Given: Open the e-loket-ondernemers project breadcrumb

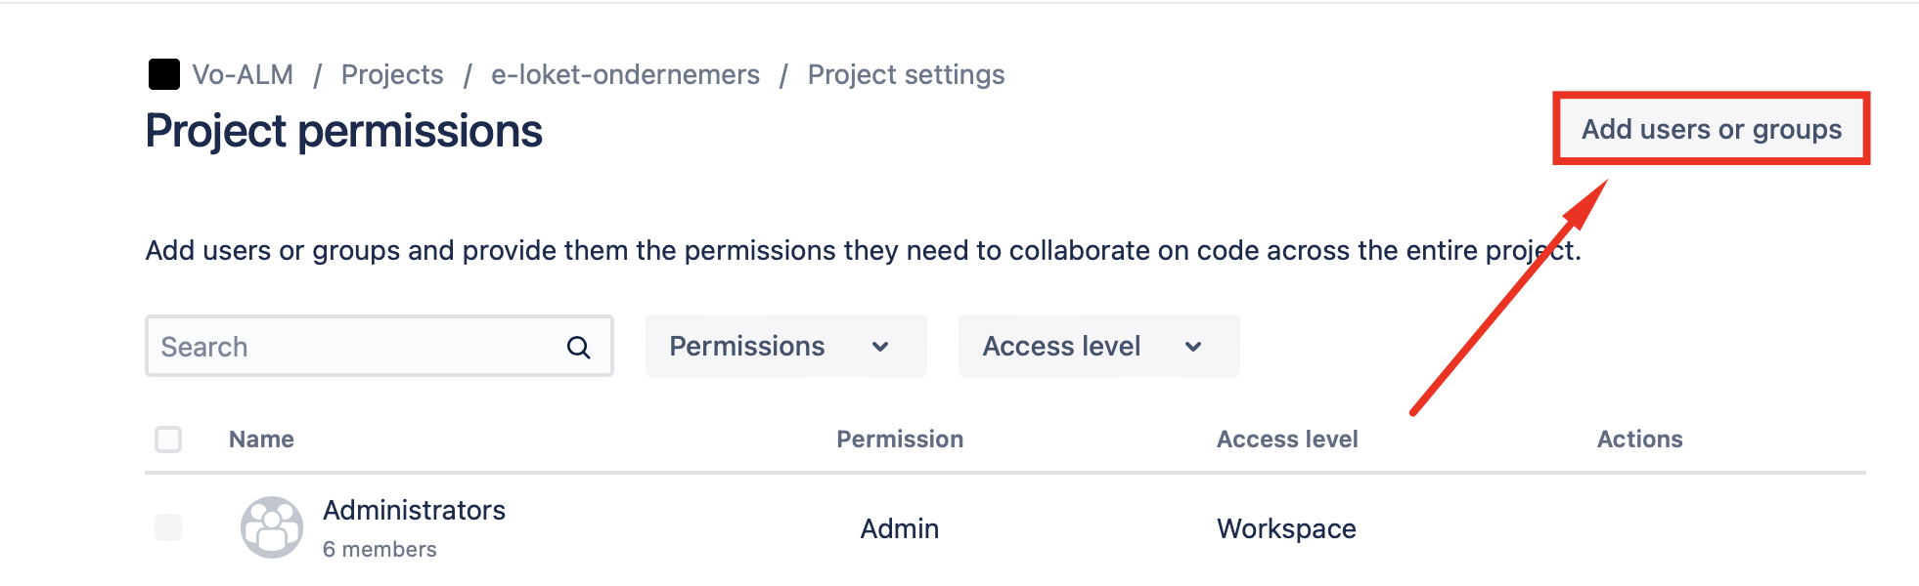Looking at the screenshot, I should (625, 74).
